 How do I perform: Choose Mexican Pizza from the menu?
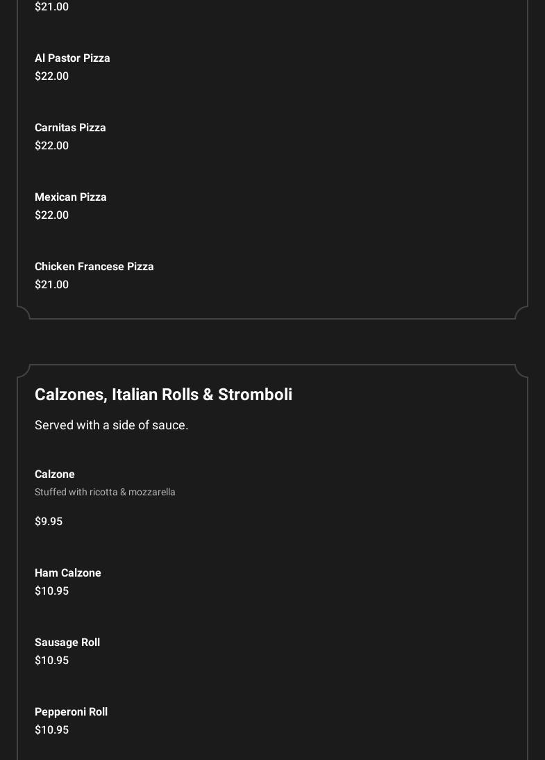[71, 197]
